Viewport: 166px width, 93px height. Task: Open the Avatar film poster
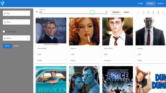coord(84,80)
